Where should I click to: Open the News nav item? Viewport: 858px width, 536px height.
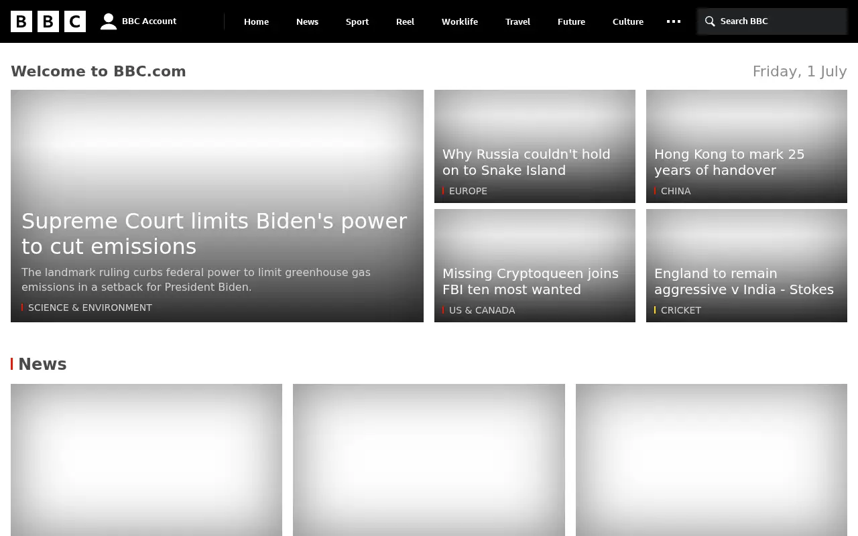pyautogui.click(x=307, y=21)
